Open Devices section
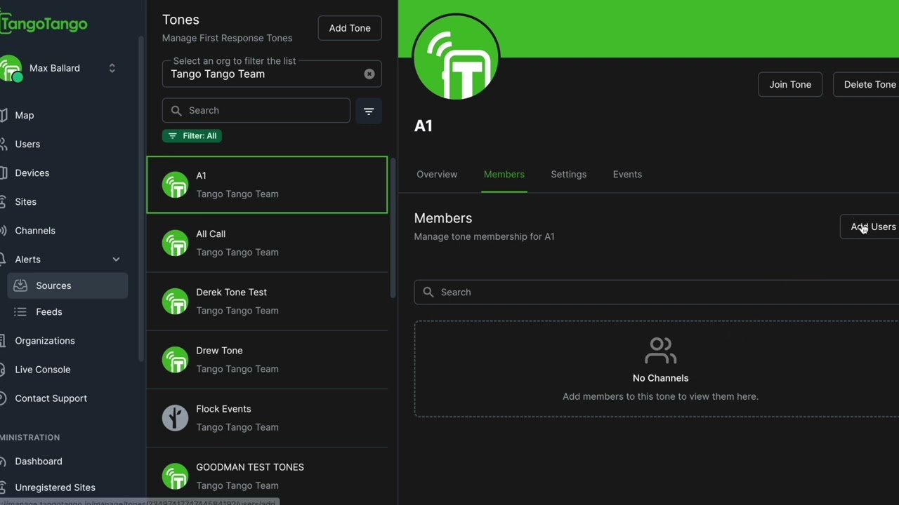Screen dimensions: 899x505 [x=32, y=173]
